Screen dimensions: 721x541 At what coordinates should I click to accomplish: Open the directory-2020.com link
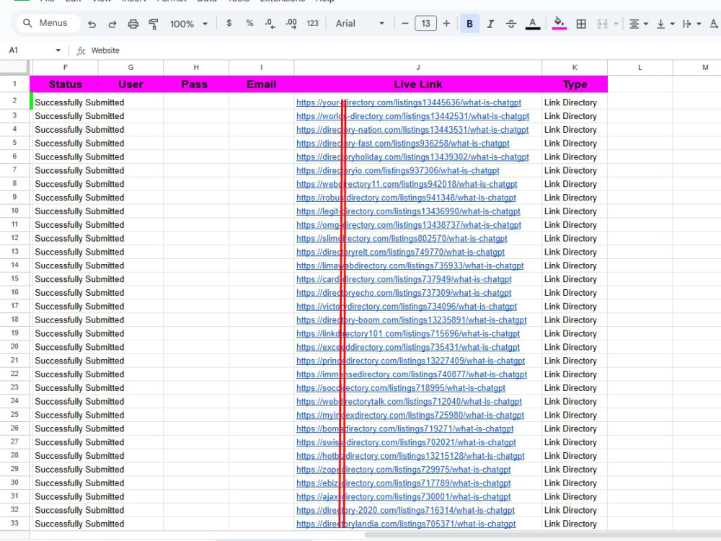(x=405, y=510)
